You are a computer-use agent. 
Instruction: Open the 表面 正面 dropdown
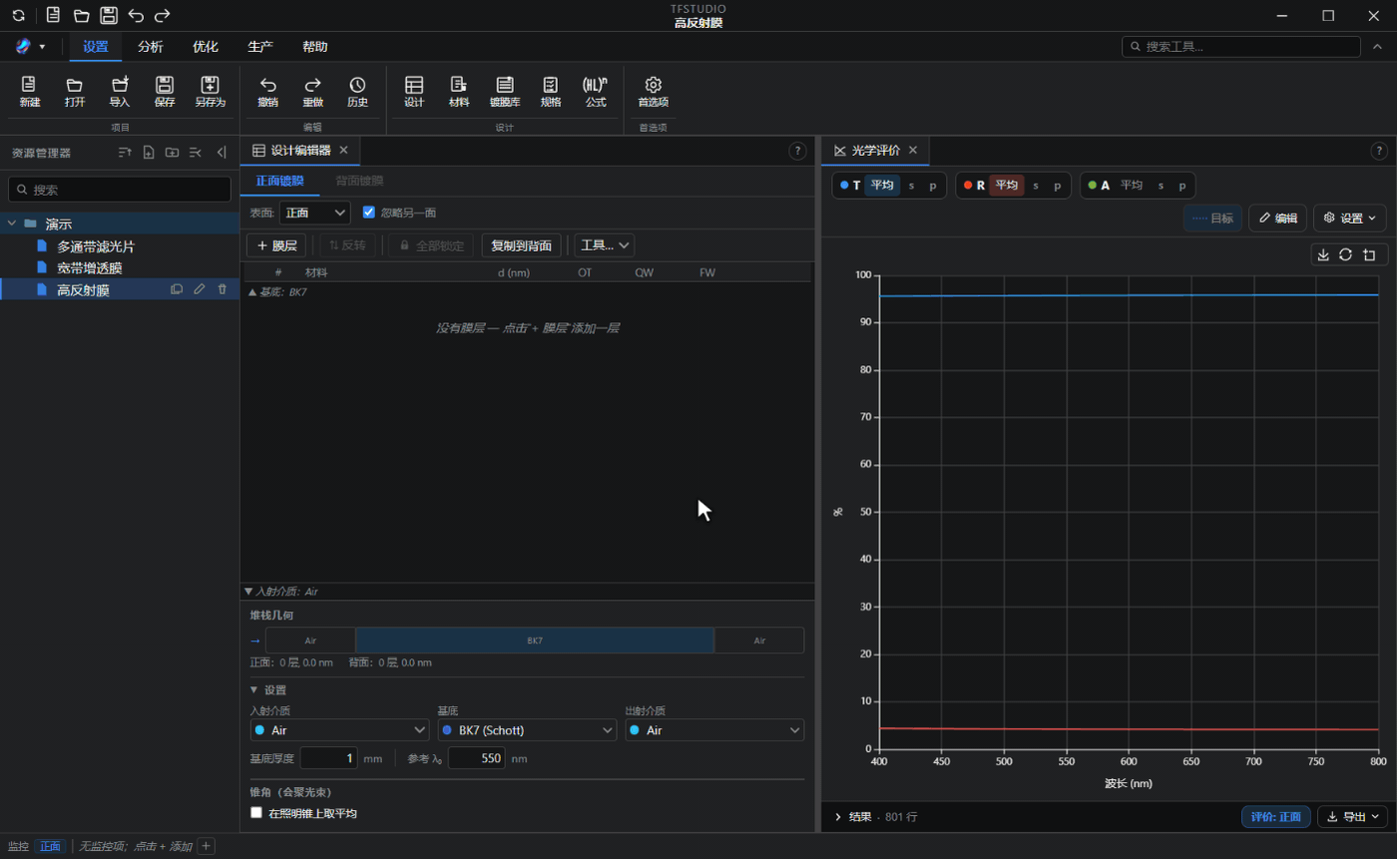point(314,213)
